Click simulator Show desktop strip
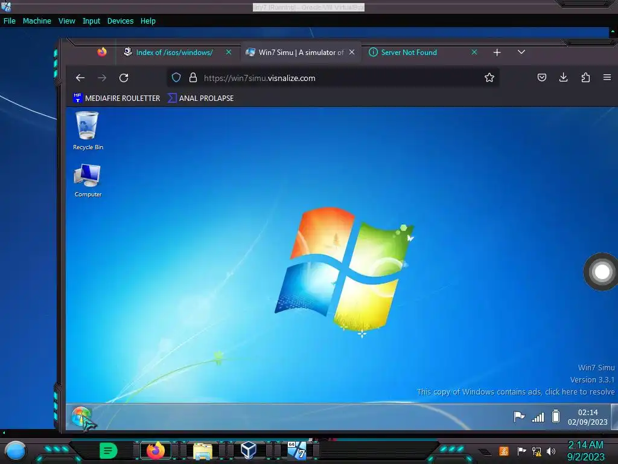The height and width of the screenshot is (464, 618). (x=614, y=417)
